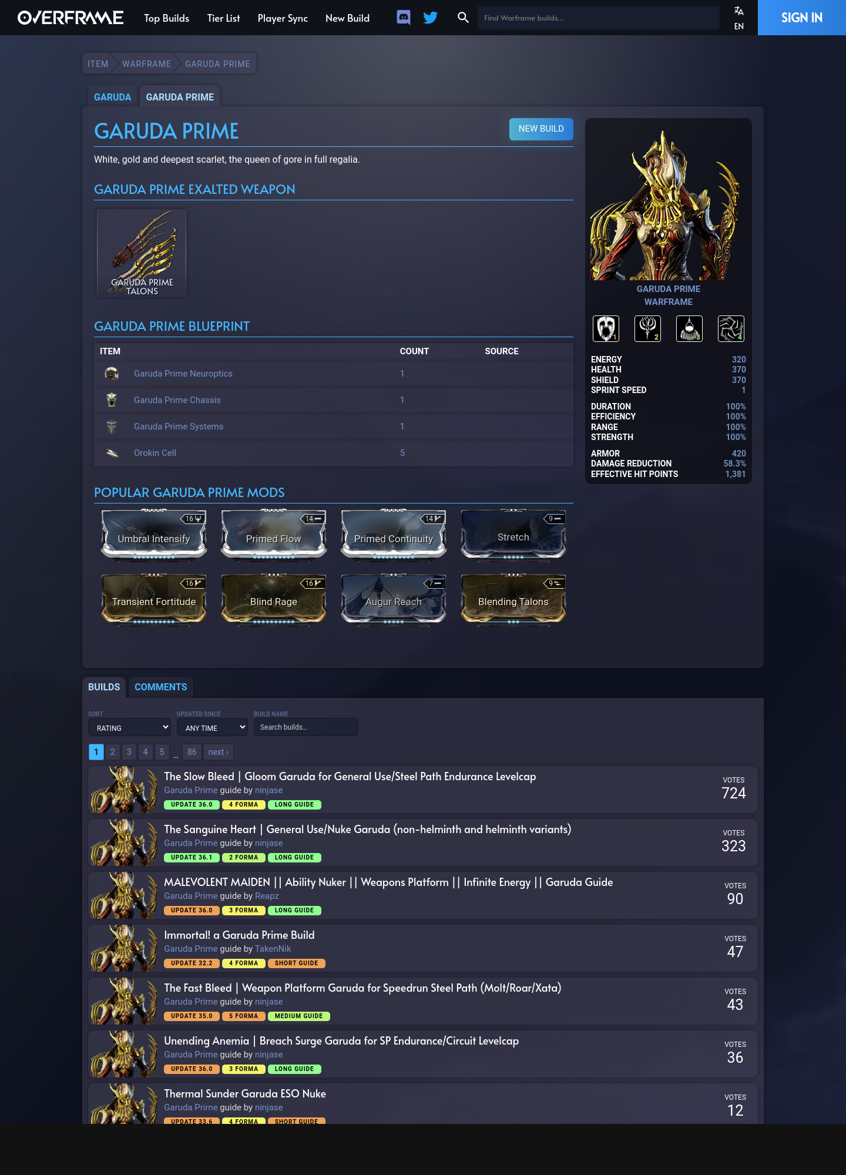Click the search magnifier icon
Image resolution: width=846 pixels, height=1175 pixels.
463,18
